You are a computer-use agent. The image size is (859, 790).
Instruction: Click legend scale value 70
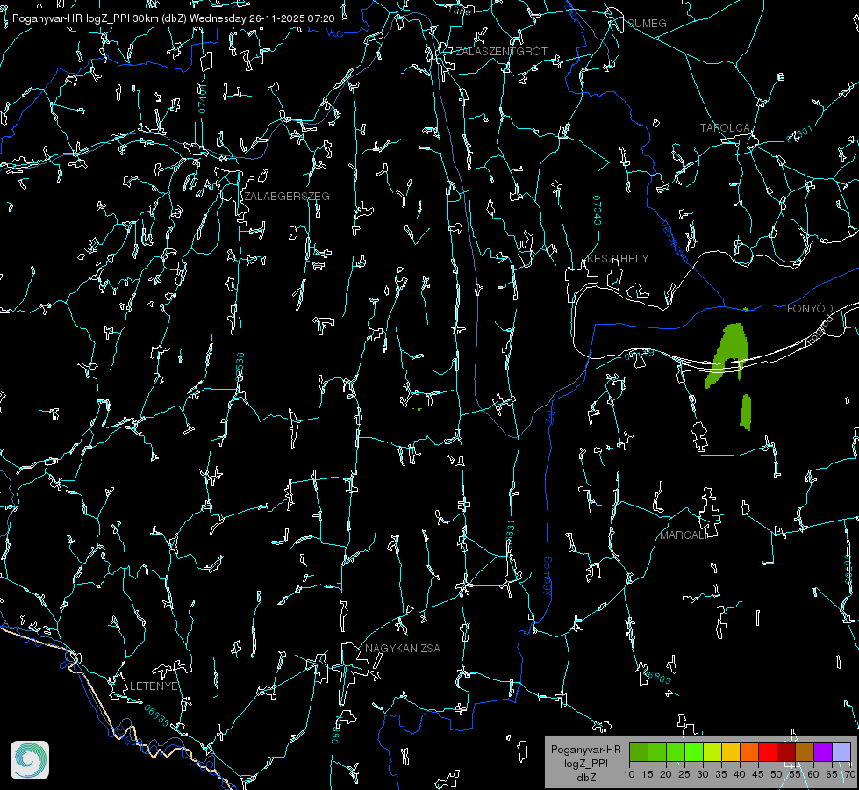[849, 774]
